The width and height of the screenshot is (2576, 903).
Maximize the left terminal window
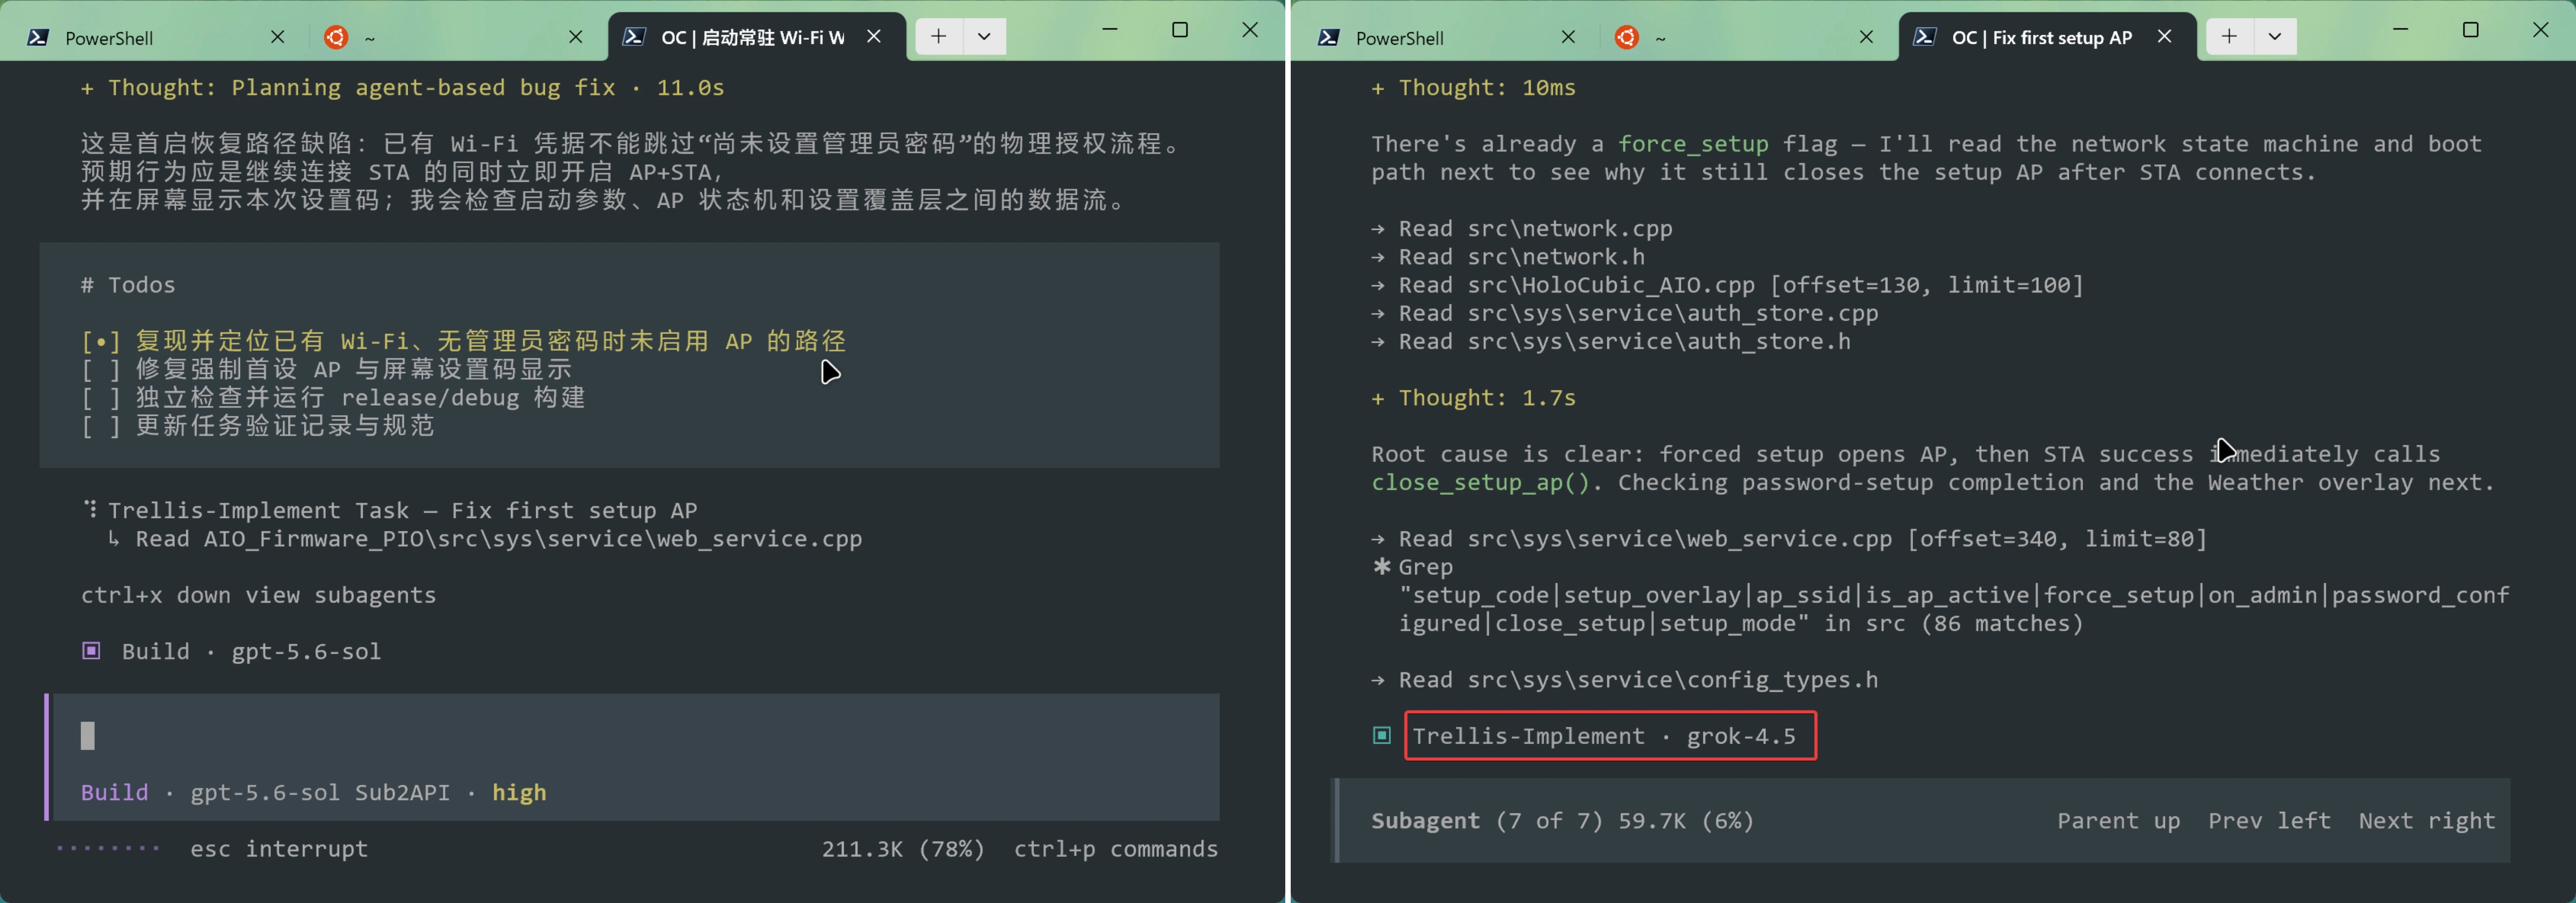tap(1180, 30)
